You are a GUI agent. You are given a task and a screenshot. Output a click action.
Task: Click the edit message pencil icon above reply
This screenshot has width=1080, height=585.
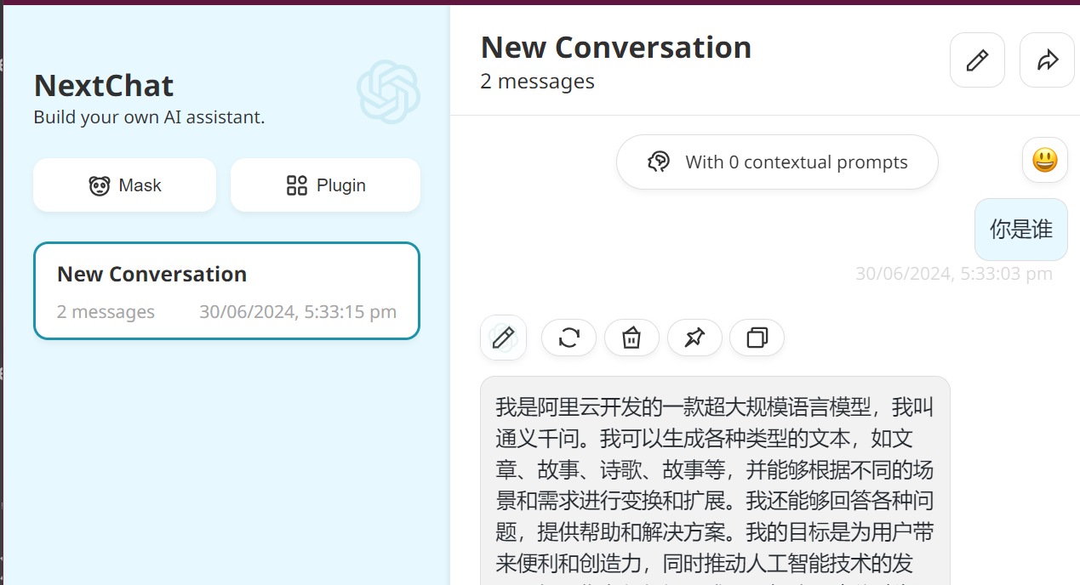click(503, 338)
